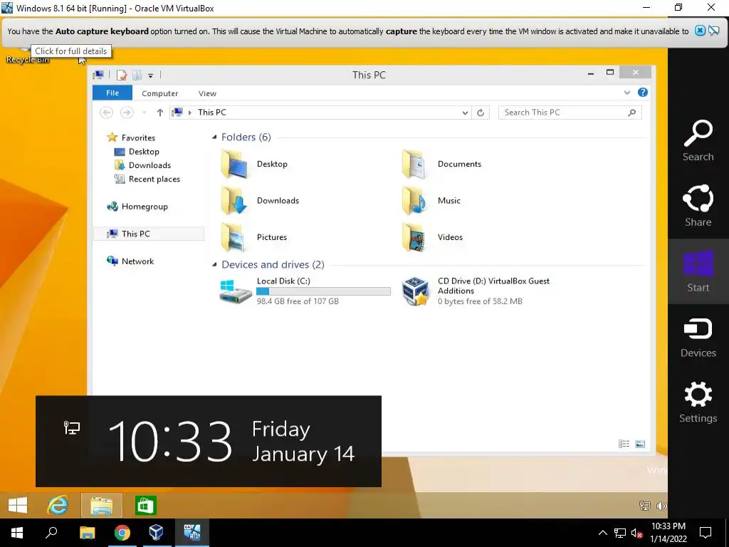
Task: Click network icon in clock overlay
Action: click(72, 427)
